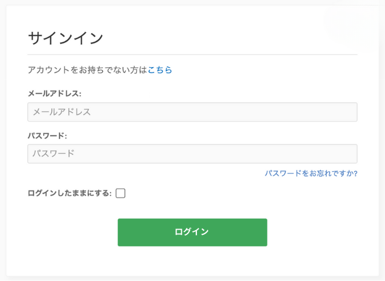Focus the パスワード input field
Screen dimensions: 385x281
click(x=192, y=154)
